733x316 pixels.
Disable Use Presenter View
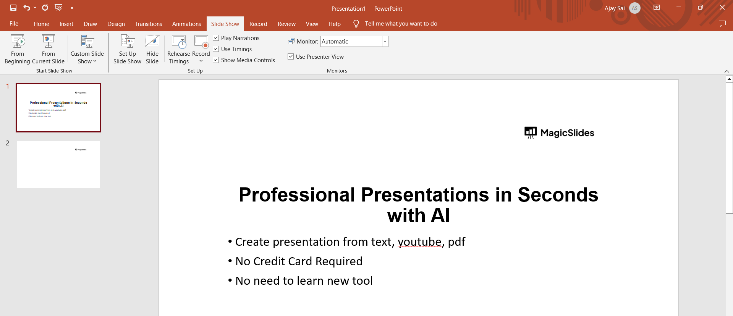click(x=291, y=56)
